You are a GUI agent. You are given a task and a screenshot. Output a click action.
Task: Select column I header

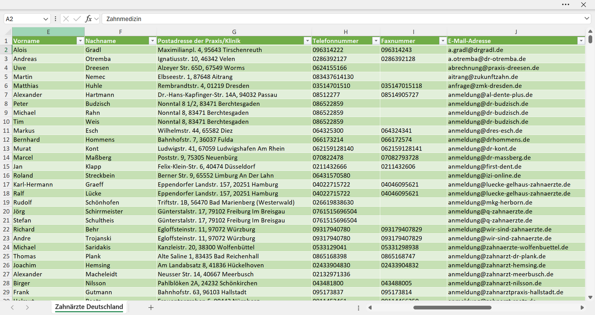tap(413, 32)
